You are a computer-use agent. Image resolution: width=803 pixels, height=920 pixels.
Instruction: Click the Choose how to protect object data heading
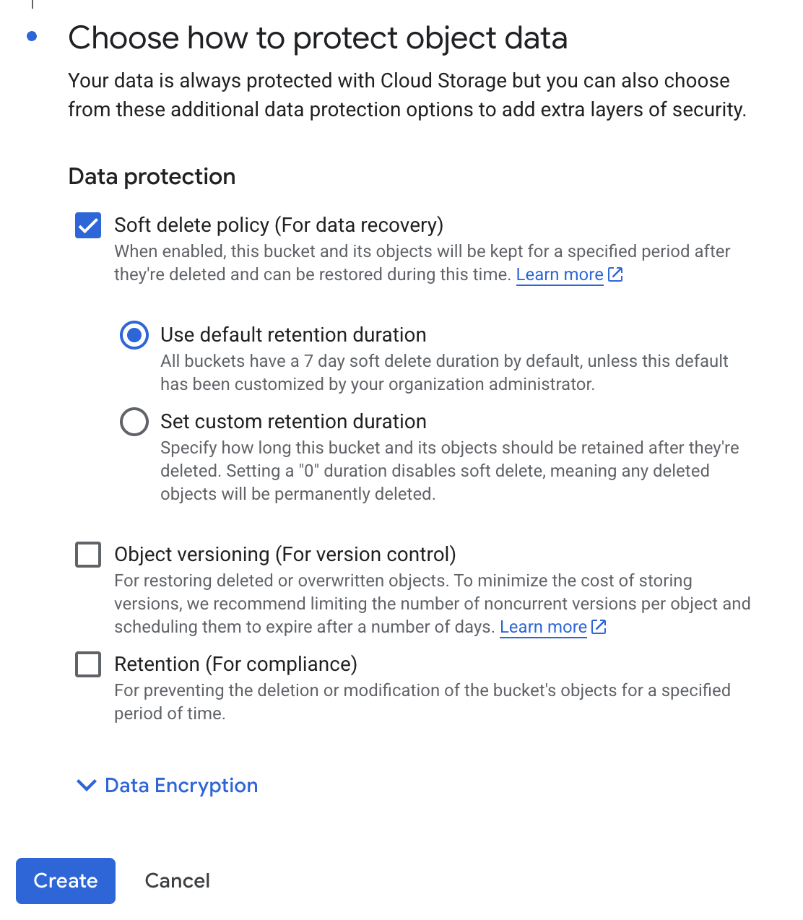coord(318,38)
